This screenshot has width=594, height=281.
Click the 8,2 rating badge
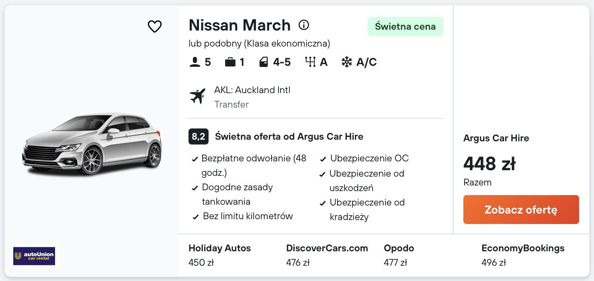[x=199, y=136]
